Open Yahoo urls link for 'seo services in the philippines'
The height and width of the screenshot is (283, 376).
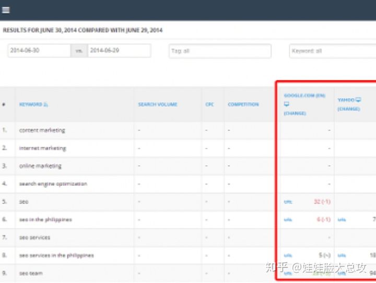click(342, 255)
